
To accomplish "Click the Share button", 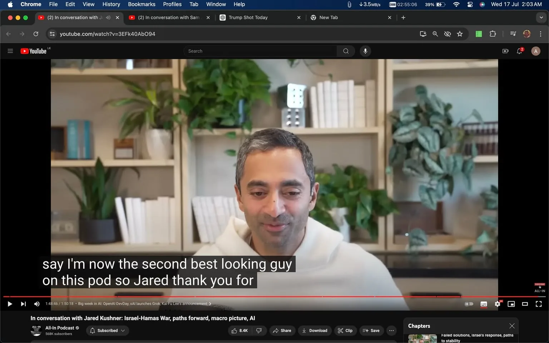I will [x=282, y=330].
